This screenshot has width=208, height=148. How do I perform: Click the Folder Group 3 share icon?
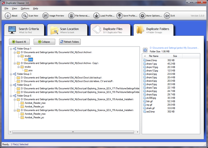pos(15,74)
